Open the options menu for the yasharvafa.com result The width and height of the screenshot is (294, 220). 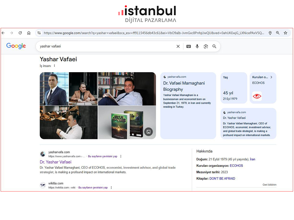[x=121, y=156]
